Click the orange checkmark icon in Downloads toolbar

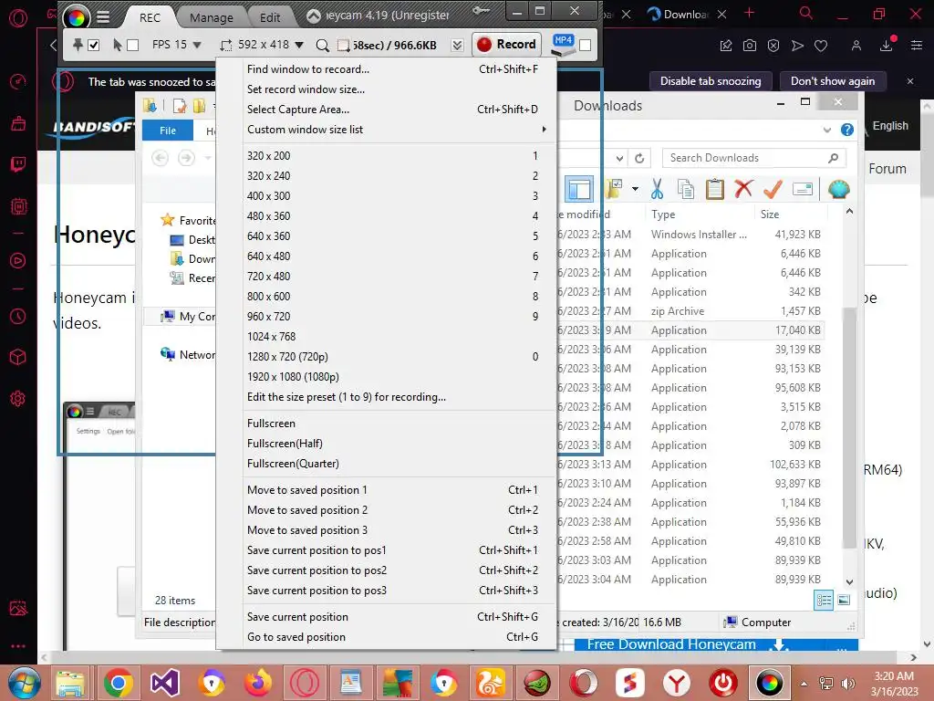[773, 189]
